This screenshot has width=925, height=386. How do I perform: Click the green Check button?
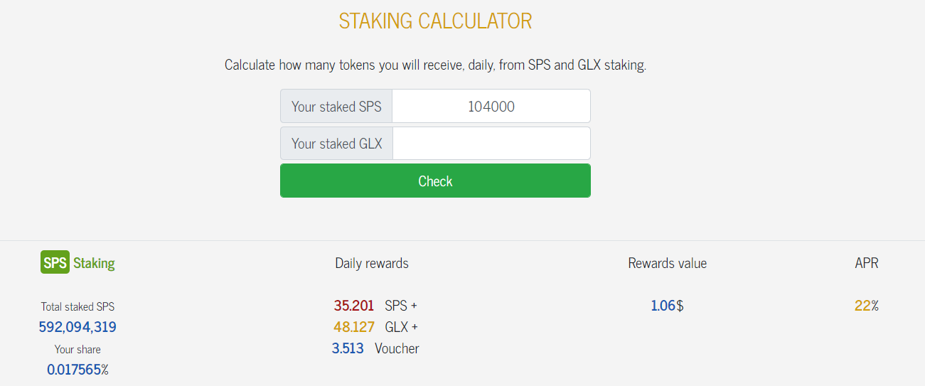(435, 181)
